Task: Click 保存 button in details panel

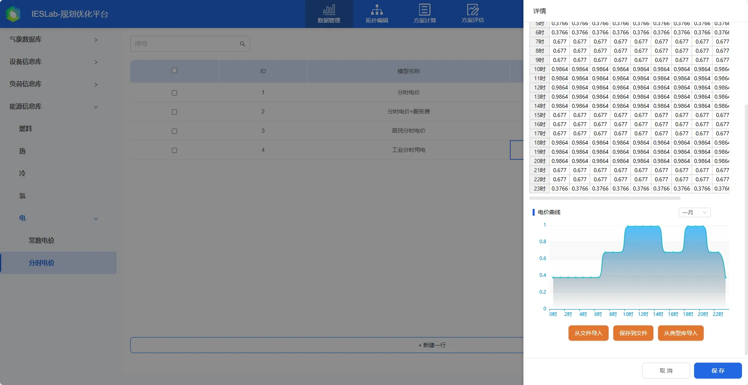Action: tap(718, 371)
